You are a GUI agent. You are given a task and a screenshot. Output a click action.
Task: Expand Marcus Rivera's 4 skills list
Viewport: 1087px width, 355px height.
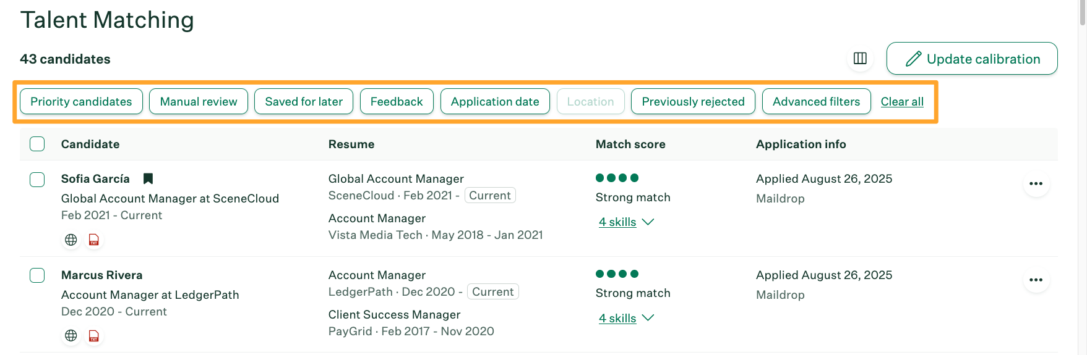tap(625, 319)
